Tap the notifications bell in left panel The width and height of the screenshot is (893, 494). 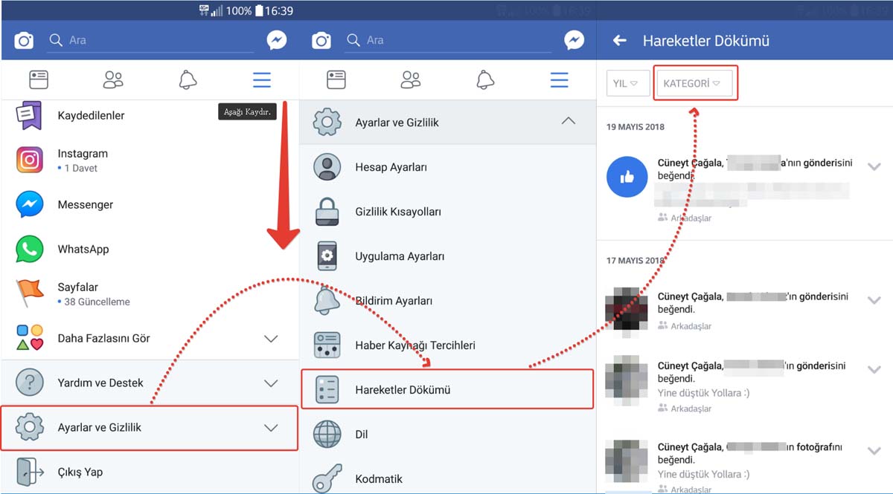(x=188, y=79)
